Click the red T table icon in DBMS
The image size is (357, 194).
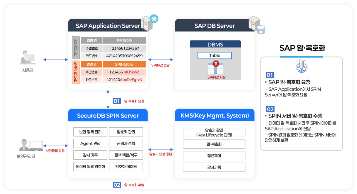[x=215, y=68]
